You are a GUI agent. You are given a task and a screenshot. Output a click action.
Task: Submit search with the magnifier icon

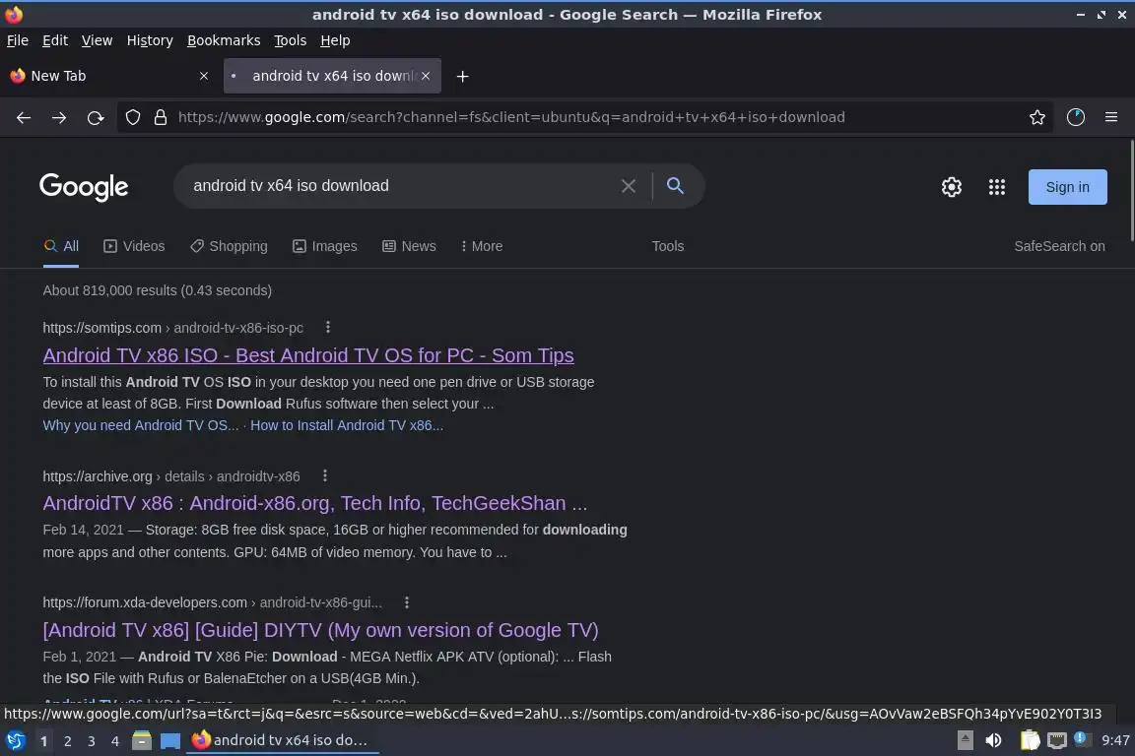tap(675, 186)
